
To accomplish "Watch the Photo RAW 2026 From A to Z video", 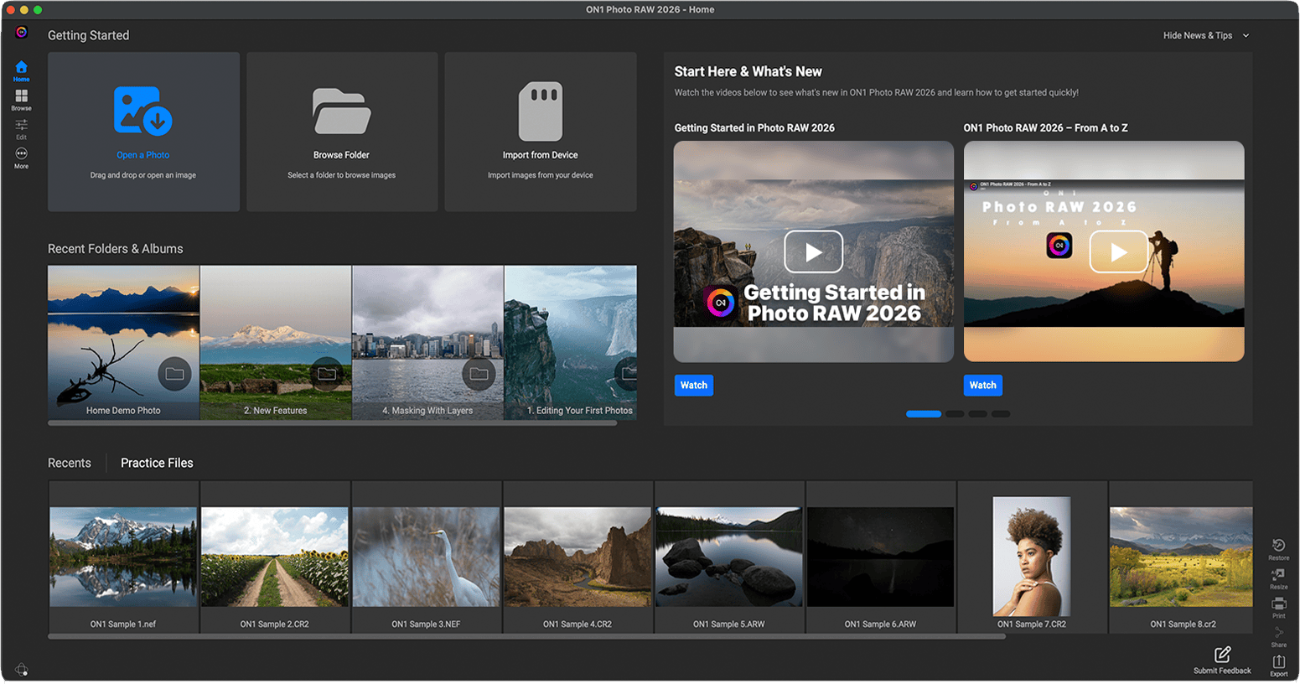I will tap(983, 386).
